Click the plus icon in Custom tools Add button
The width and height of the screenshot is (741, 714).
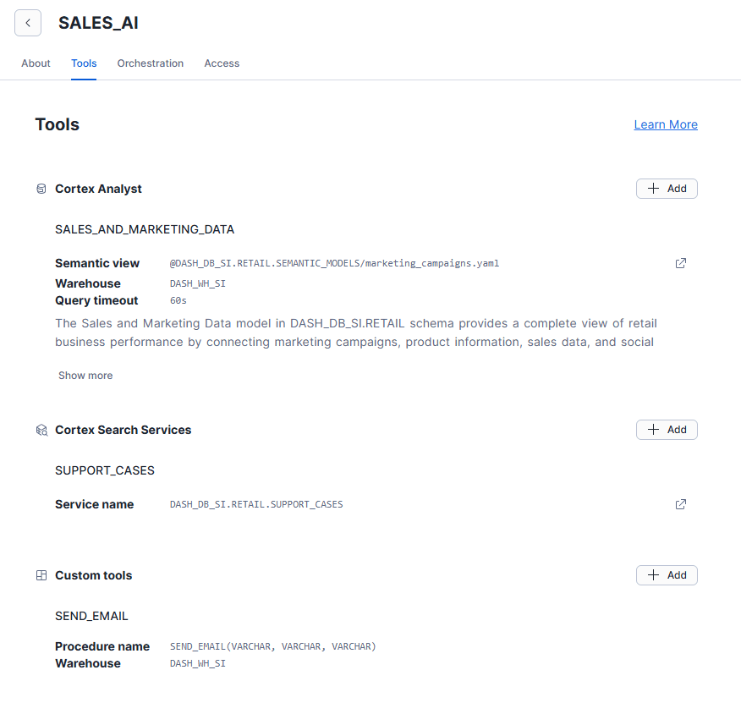pyautogui.click(x=653, y=575)
